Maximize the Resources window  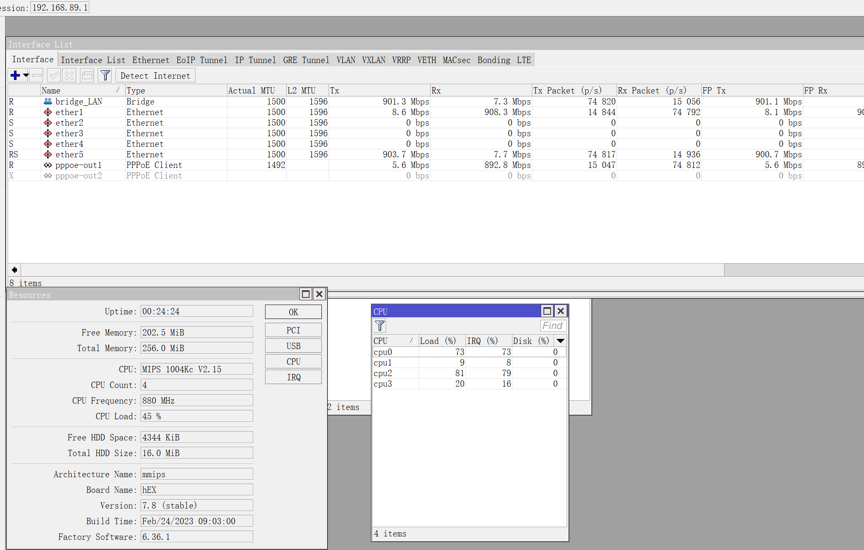tap(305, 294)
